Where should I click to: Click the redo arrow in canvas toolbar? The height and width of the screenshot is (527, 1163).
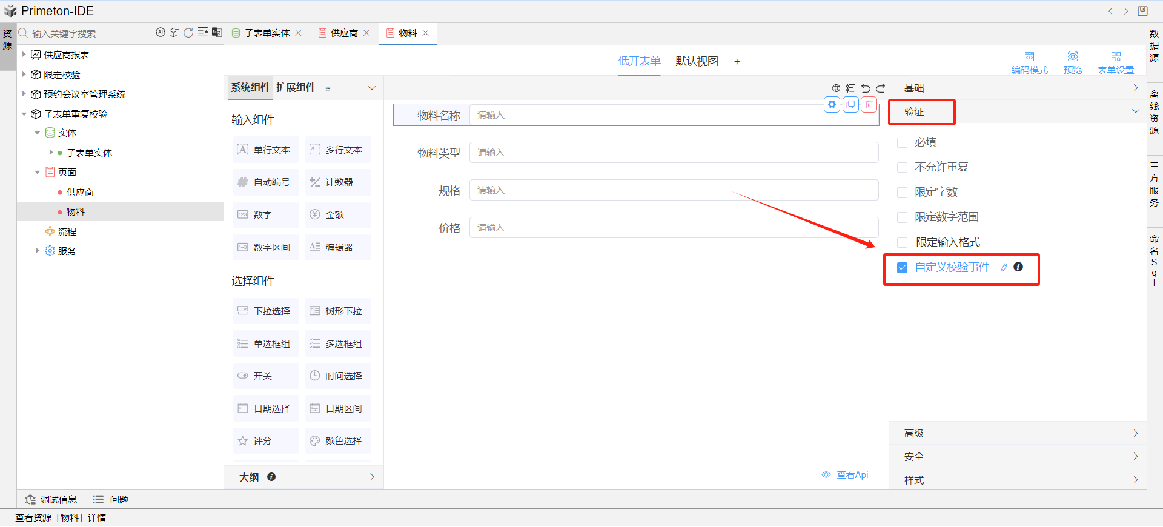pyautogui.click(x=880, y=88)
